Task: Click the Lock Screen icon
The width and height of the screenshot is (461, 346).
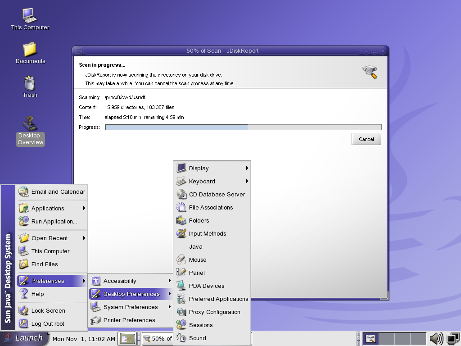Action: (23, 310)
